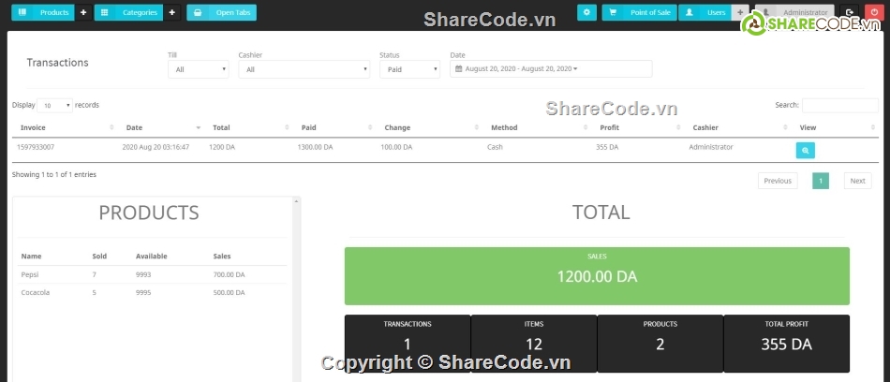This screenshot has width=890, height=382.
Task: Sort transactions by Cashier column
Action: click(739, 127)
